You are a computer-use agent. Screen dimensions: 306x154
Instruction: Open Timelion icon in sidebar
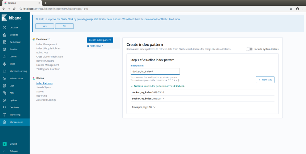tap(4, 49)
